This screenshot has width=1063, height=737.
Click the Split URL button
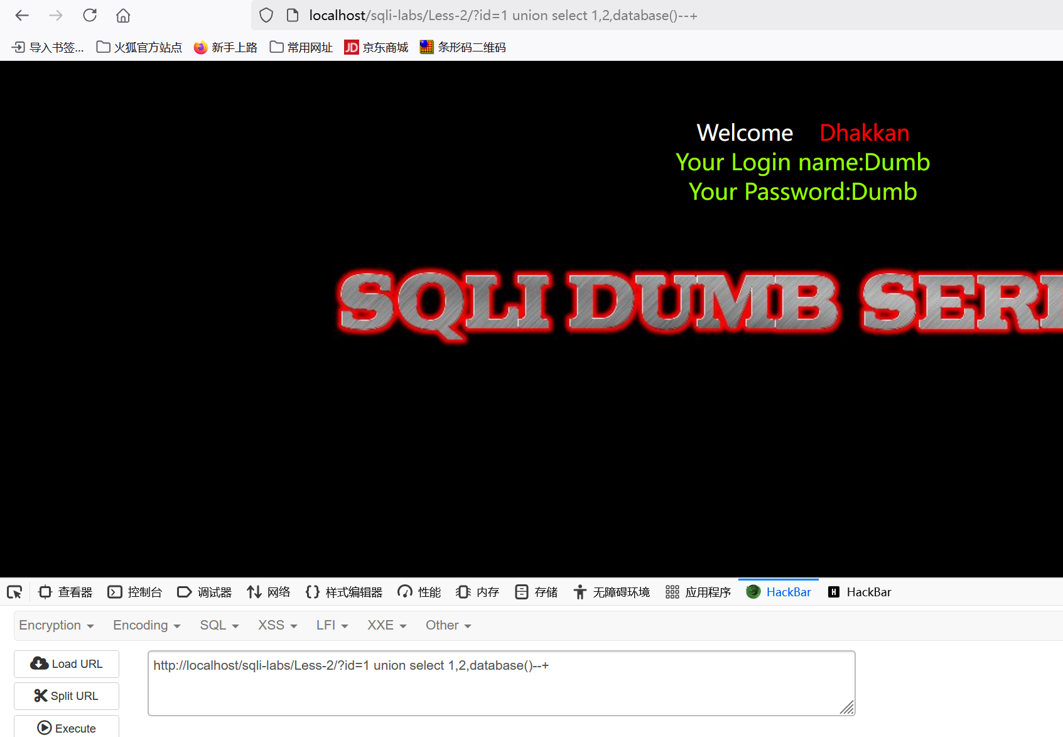pos(66,696)
